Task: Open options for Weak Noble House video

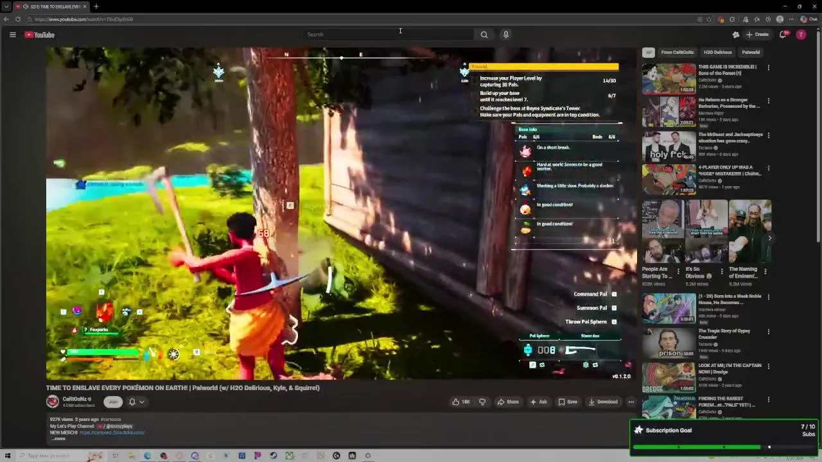Action: [x=768, y=297]
